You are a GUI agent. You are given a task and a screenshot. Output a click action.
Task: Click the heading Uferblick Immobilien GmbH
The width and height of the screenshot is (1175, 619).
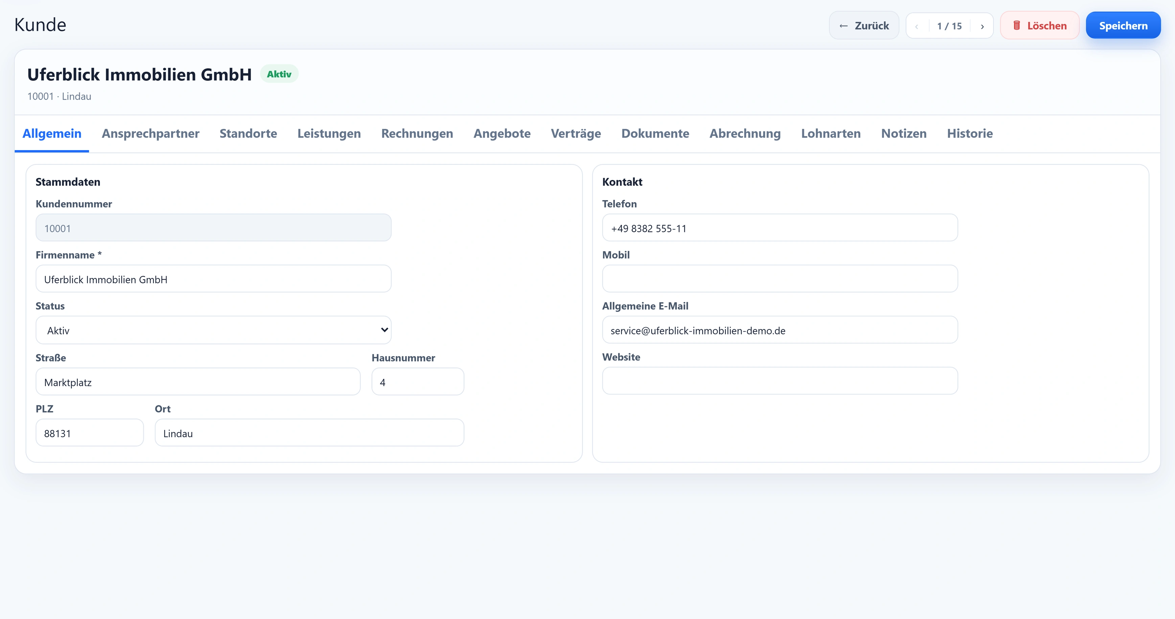(x=140, y=74)
